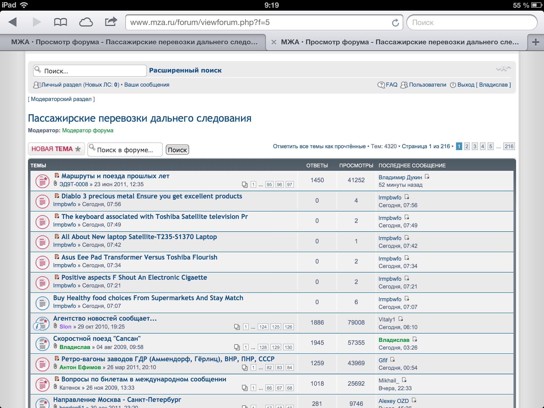Open 'Расширенный поиск' link

[185, 70]
